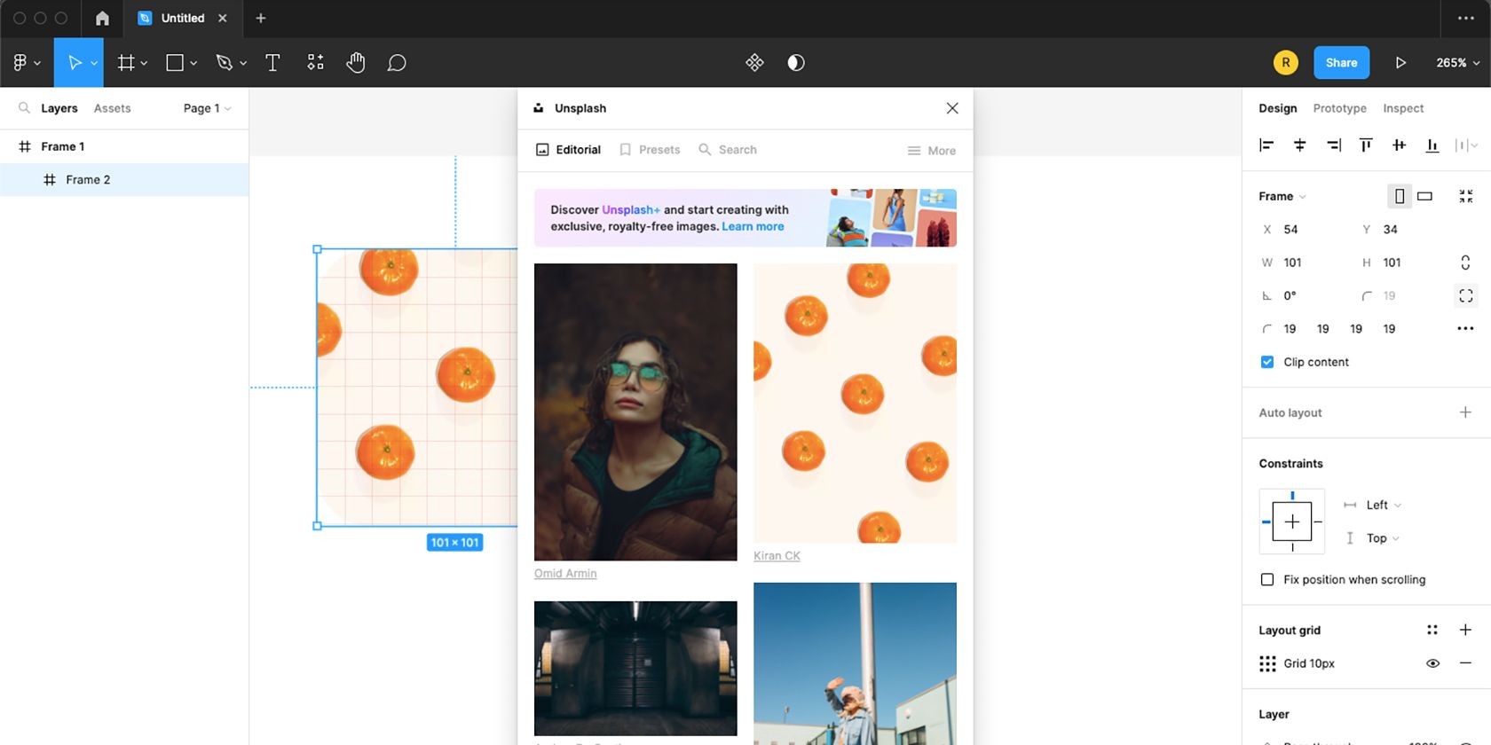Toggle Clip content checkbox
This screenshot has height=745, width=1491.
click(1266, 362)
